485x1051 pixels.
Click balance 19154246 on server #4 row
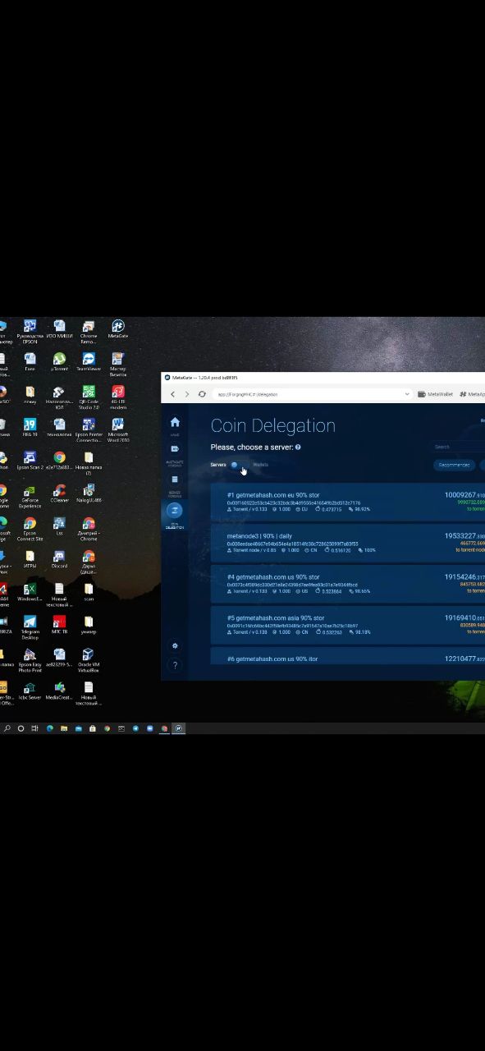[x=464, y=577]
